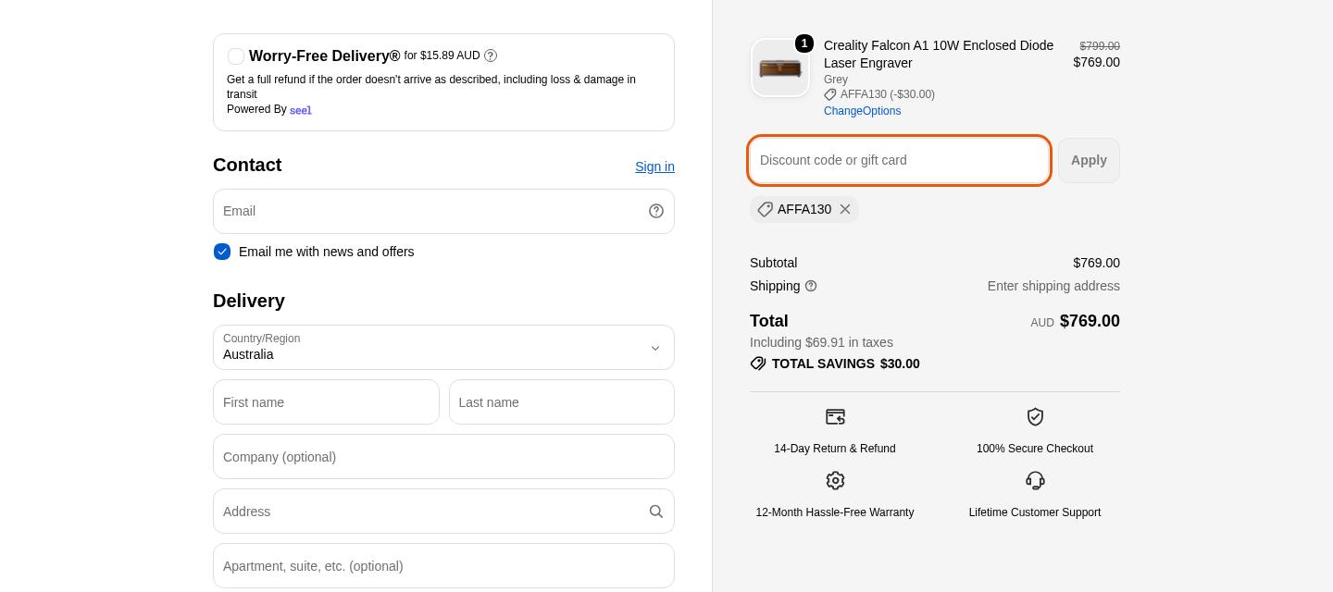Focus the Address input field

pos(443,512)
